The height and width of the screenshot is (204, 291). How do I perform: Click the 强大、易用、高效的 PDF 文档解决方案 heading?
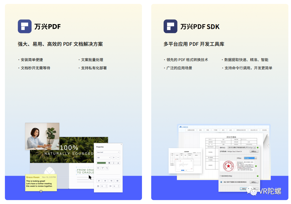[x=60, y=44]
